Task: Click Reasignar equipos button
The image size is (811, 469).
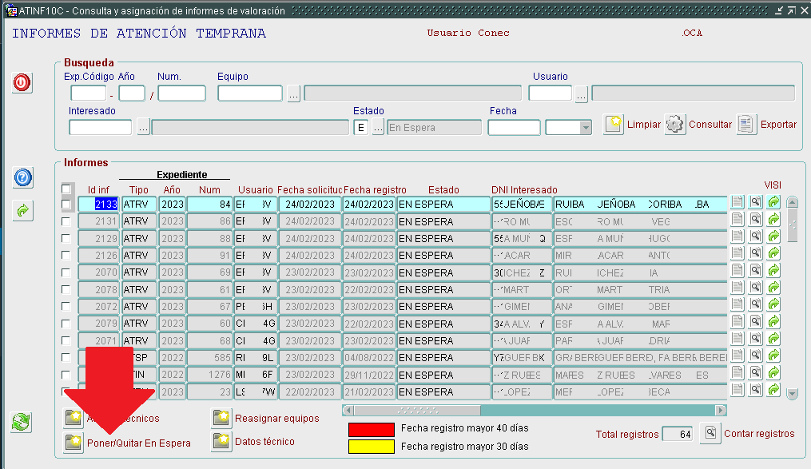Action: [x=221, y=418]
